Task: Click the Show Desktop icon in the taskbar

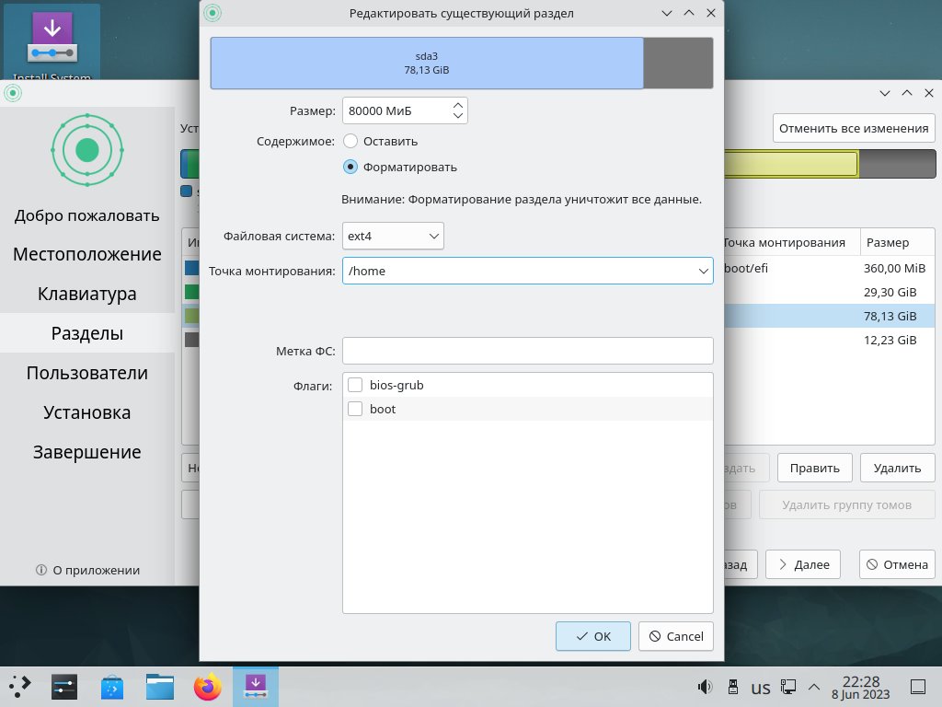Action: (918, 687)
